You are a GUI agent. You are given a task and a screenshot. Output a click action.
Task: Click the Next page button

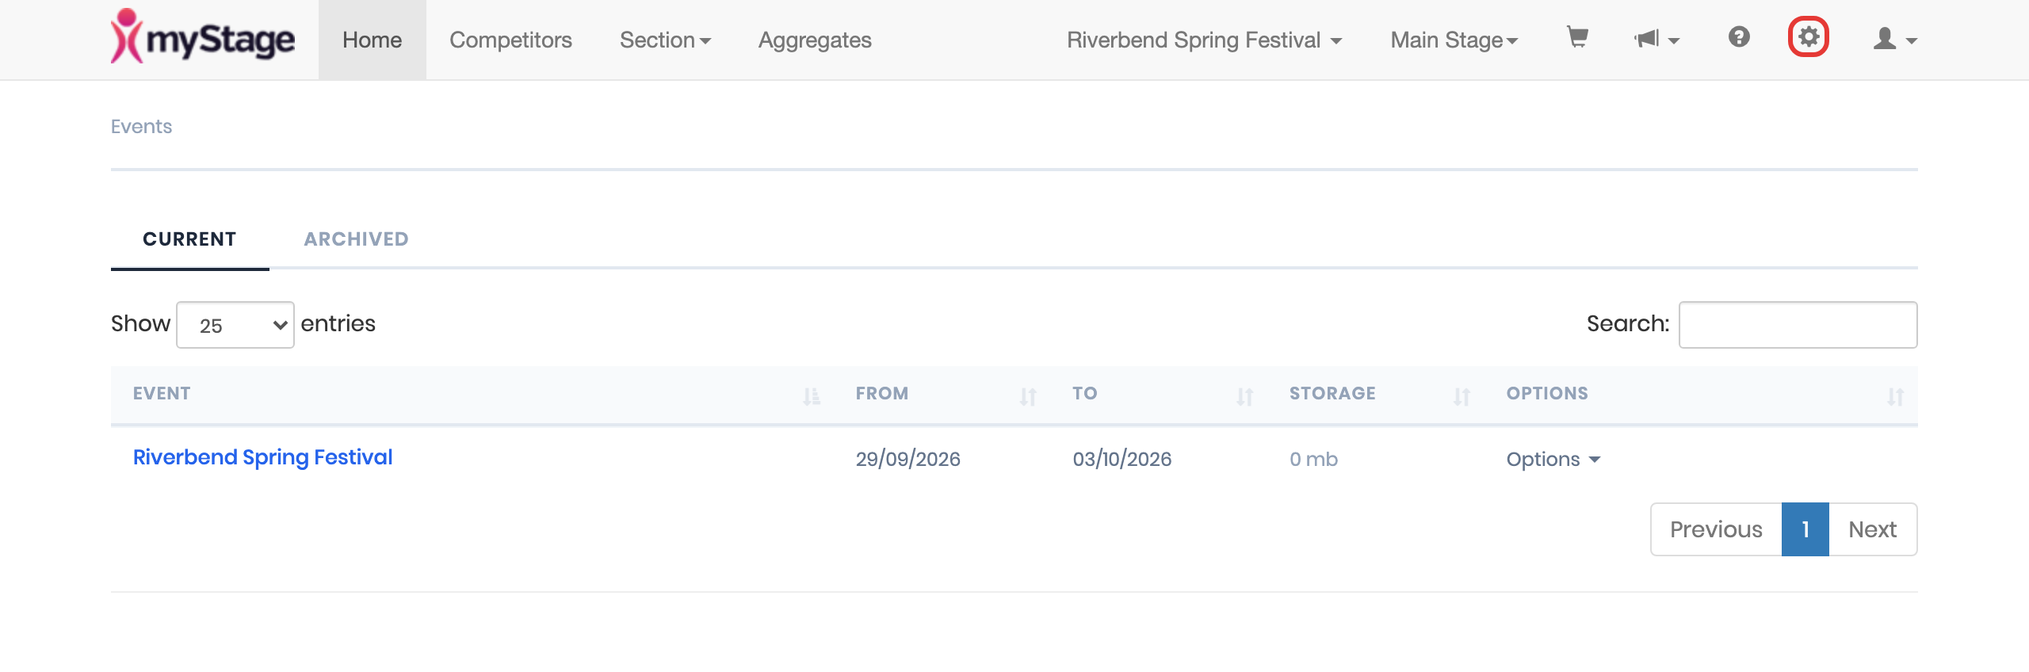[1873, 529]
